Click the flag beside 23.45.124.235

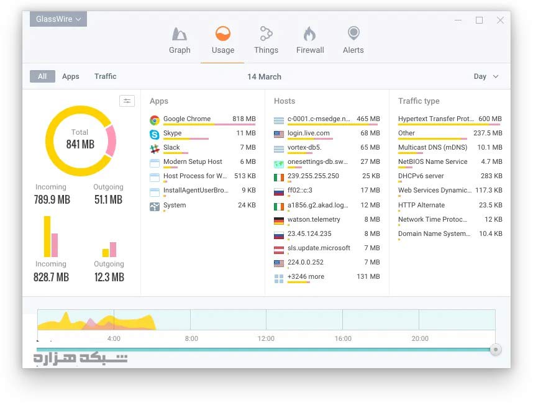coord(279,235)
